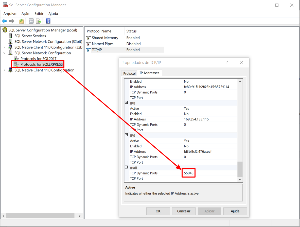Click the OK button

[x=158, y=211]
